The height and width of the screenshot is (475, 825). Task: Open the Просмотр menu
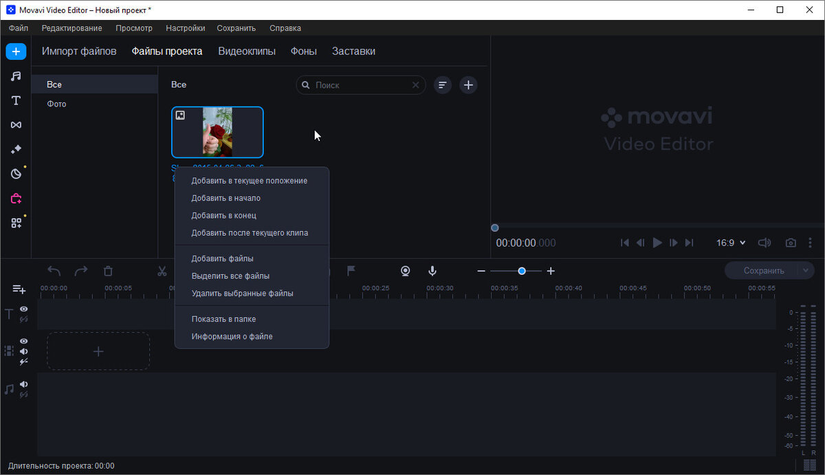click(x=134, y=28)
